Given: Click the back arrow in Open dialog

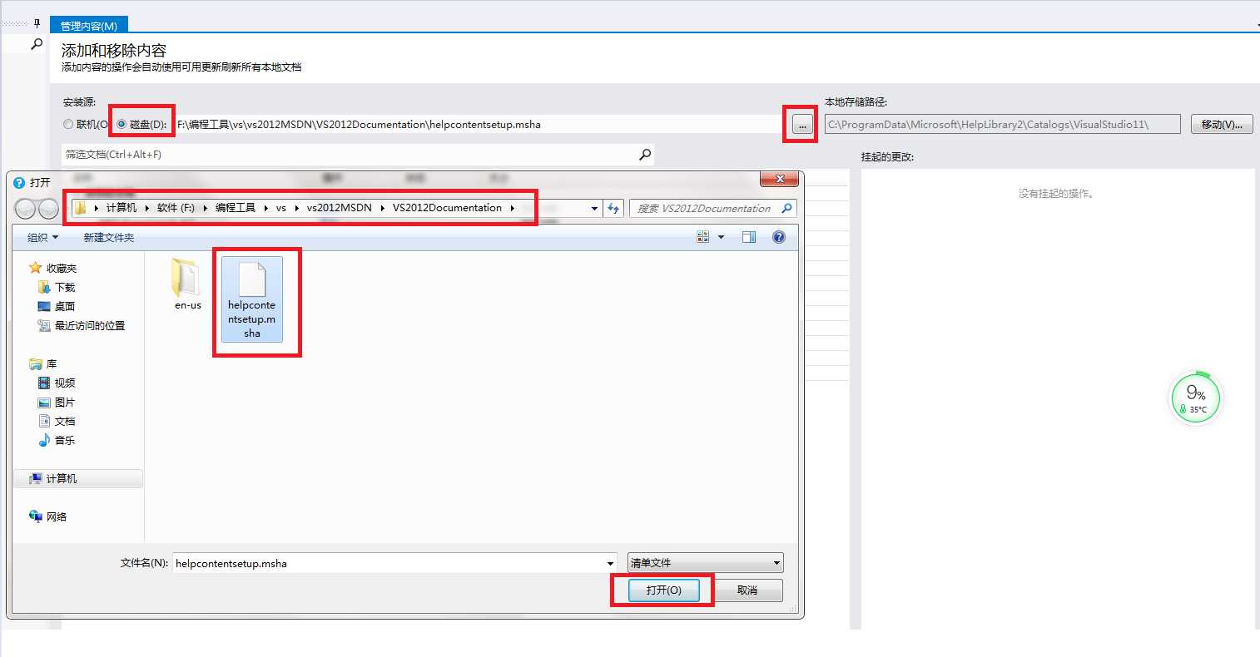Looking at the screenshot, I should pyautogui.click(x=26, y=209).
